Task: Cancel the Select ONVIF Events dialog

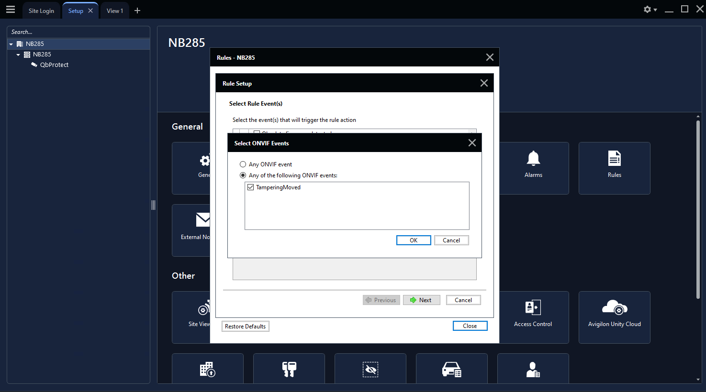Action: click(451, 240)
